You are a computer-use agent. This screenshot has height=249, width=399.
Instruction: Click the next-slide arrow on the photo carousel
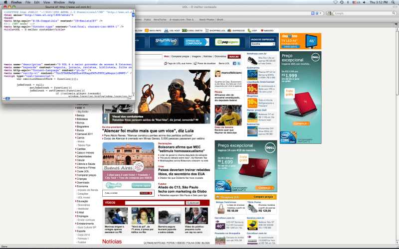(207, 119)
